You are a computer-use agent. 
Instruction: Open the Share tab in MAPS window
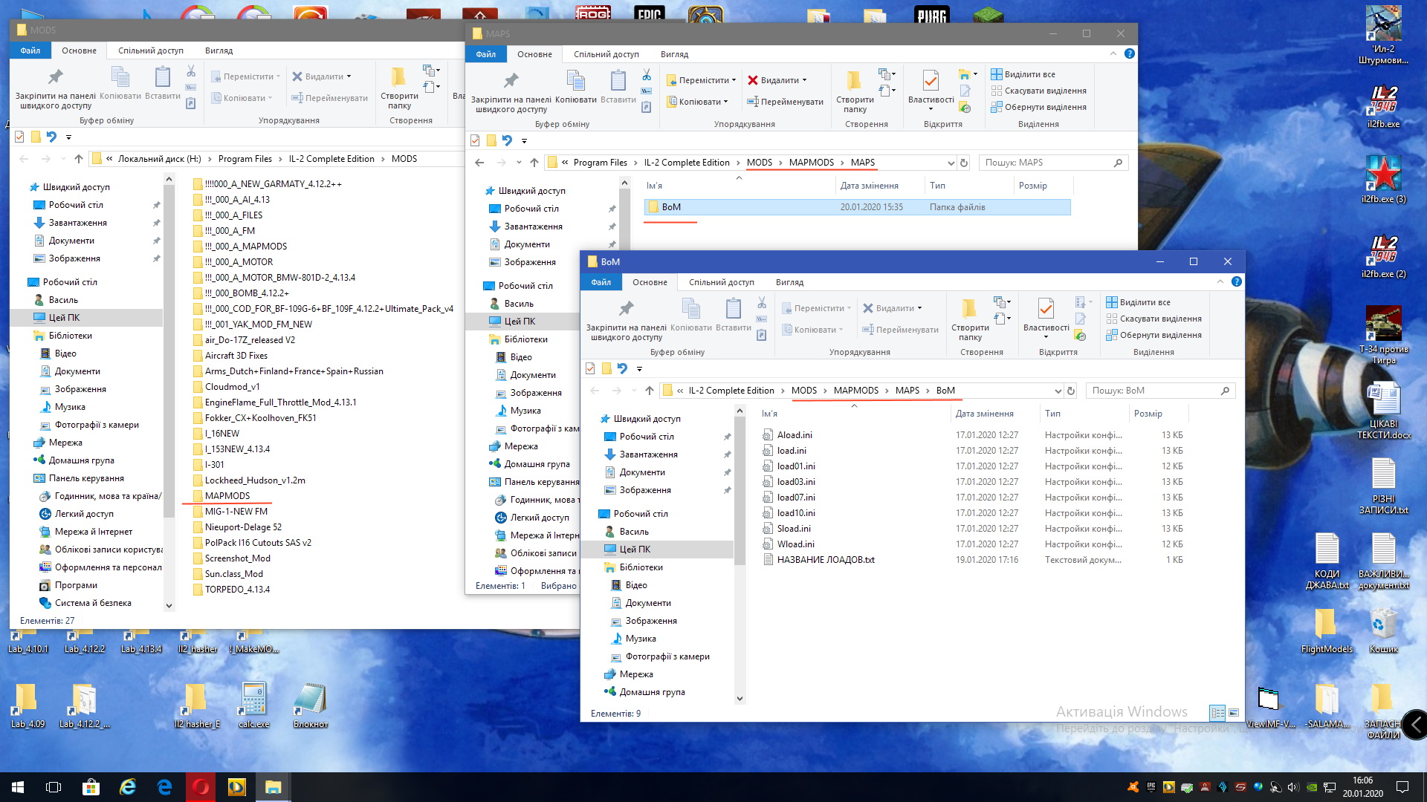[x=606, y=54]
